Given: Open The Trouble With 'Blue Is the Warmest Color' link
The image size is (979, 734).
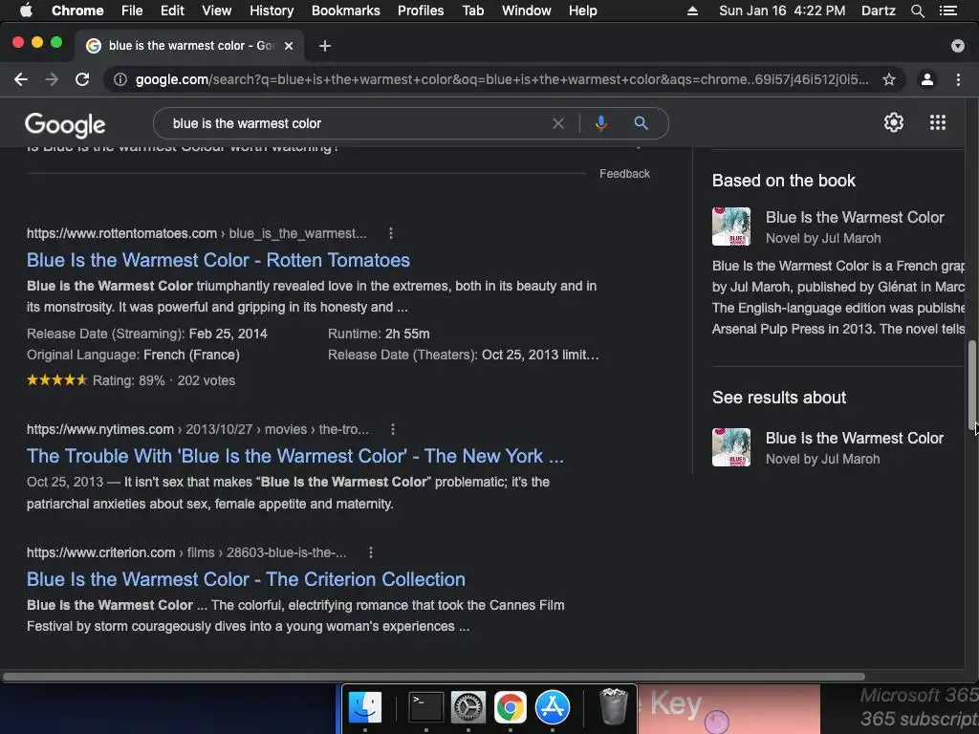Looking at the screenshot, I should click(295, 456).
